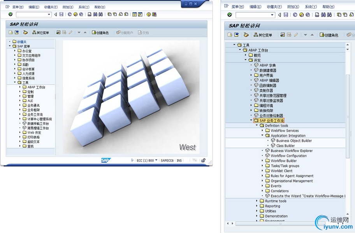
Task: Select 数据传输工作台 in the left tree
Action: pyautogui.click(x=38, y=123)
